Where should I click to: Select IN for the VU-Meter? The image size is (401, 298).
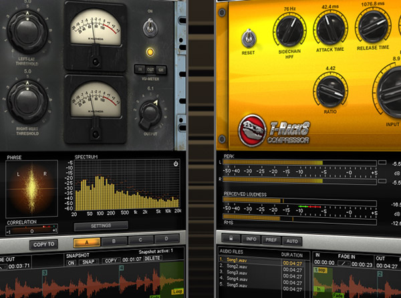[140, 69]
